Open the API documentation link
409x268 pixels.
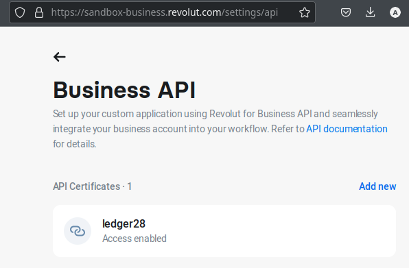(x=347, y=129)
